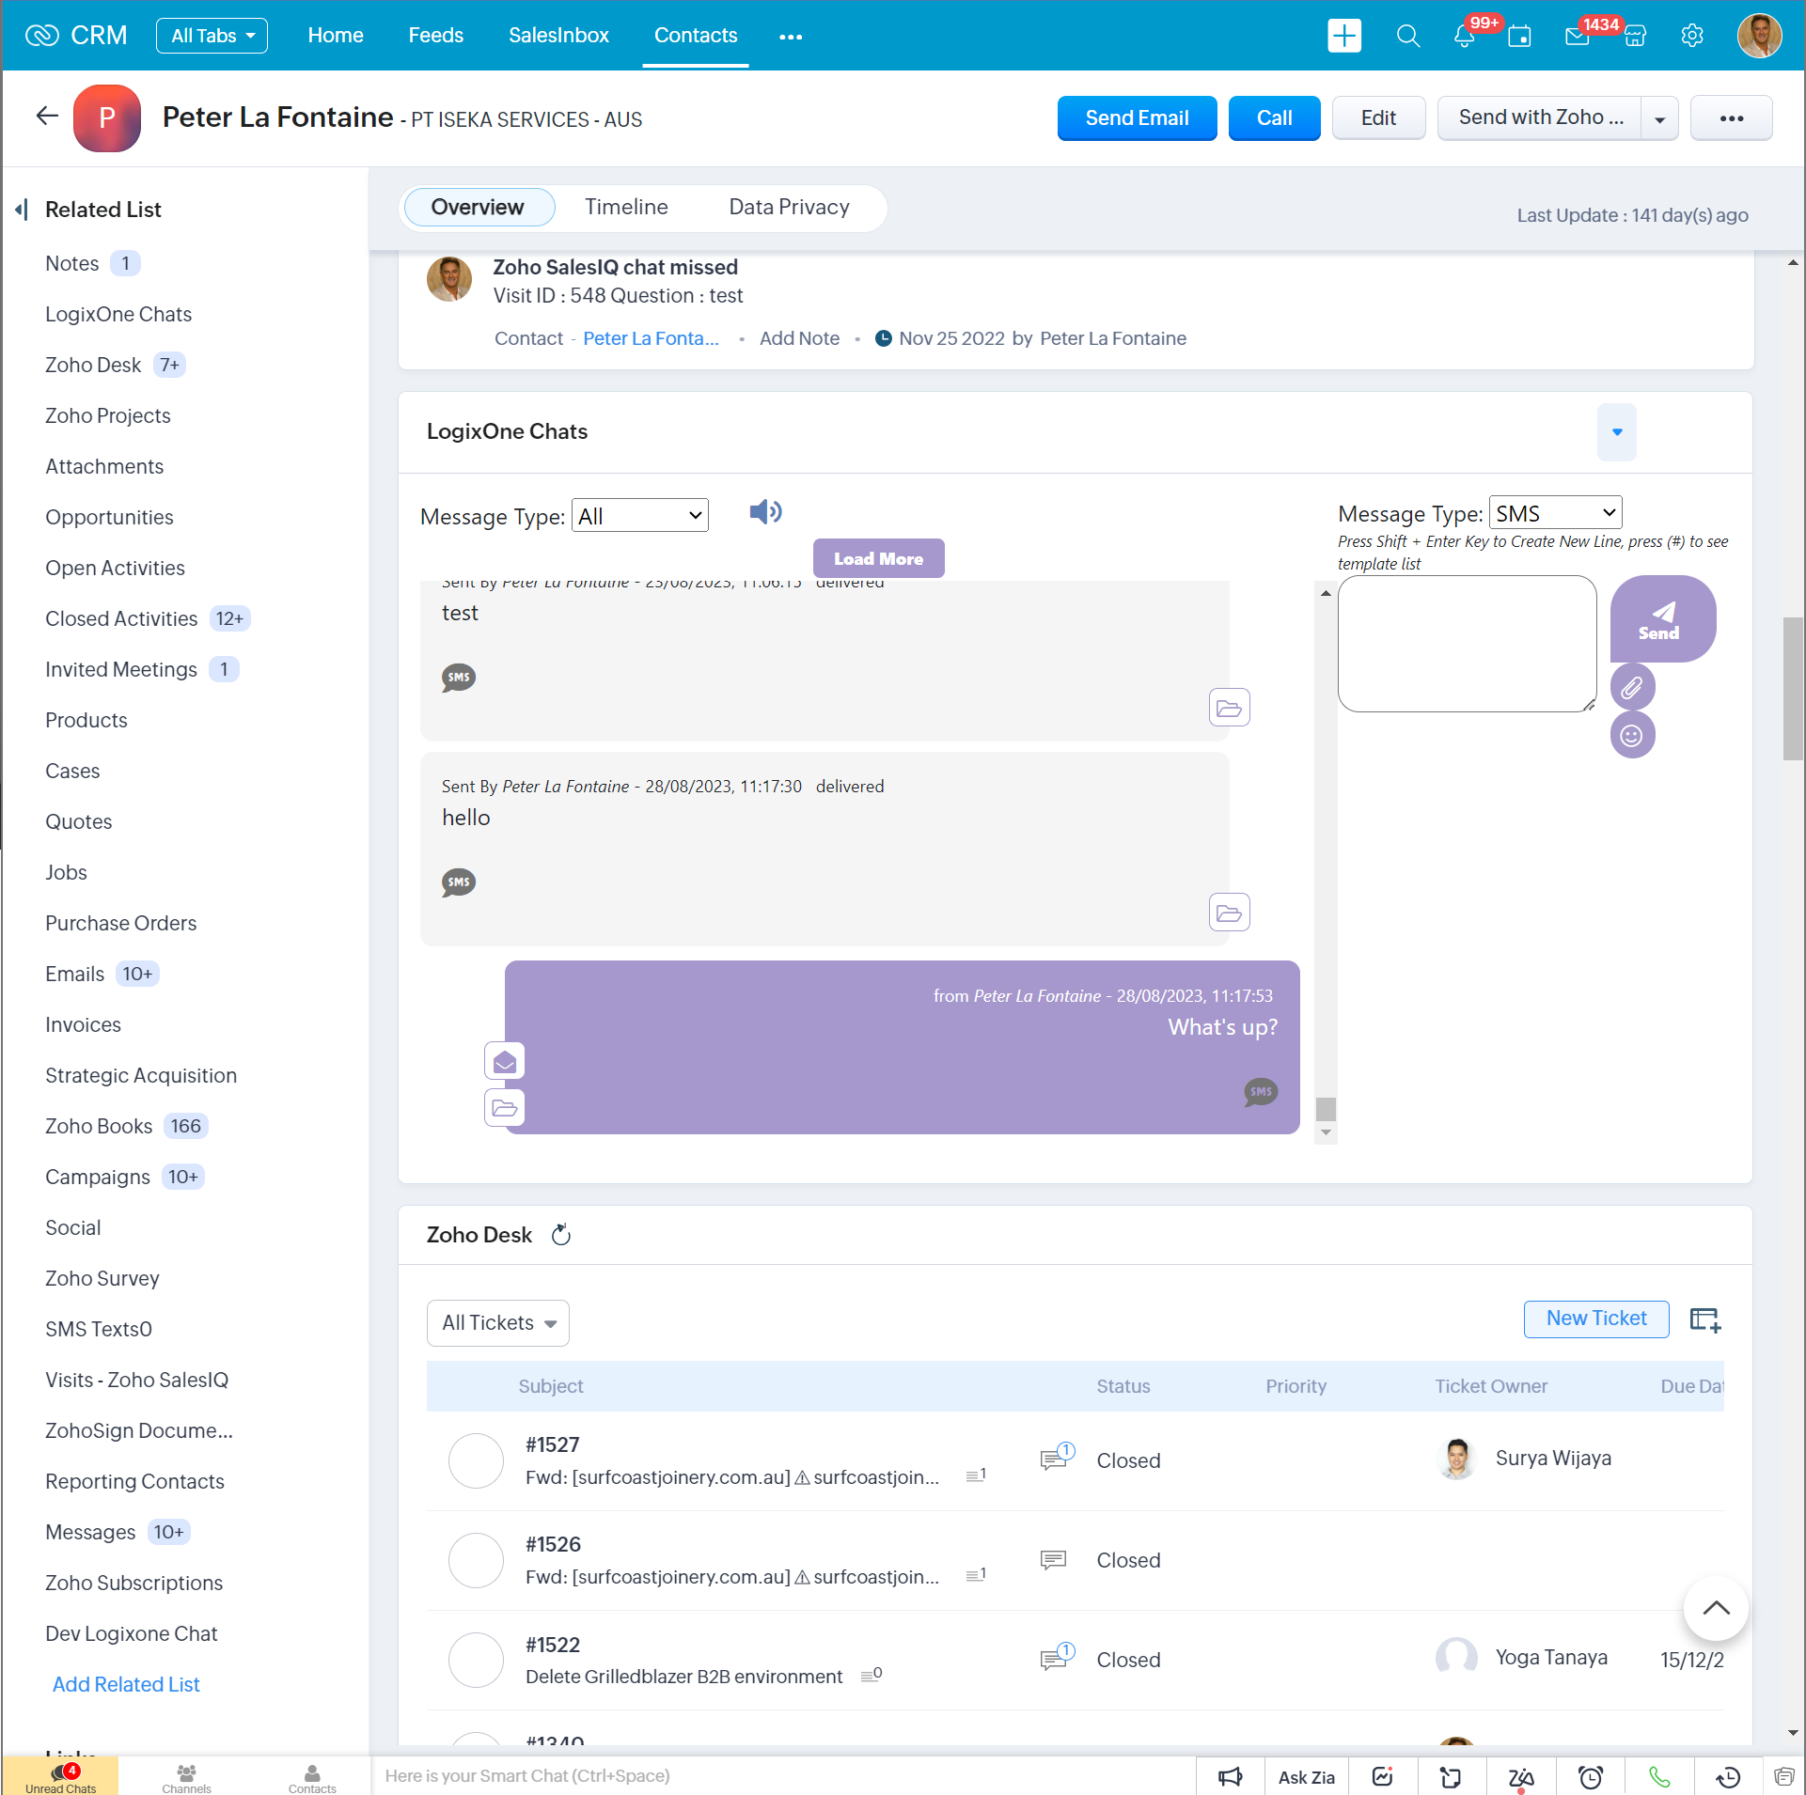Image resolution: width=1806 pixels, height=1795 pixels.
Task: Click the New Ticket button
Action: click(x=1595, y=1319)
